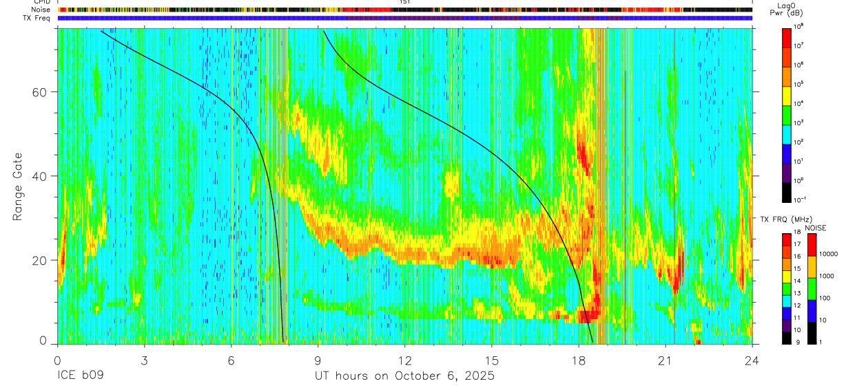Click the '151' CPID value at top

[404, 2]
